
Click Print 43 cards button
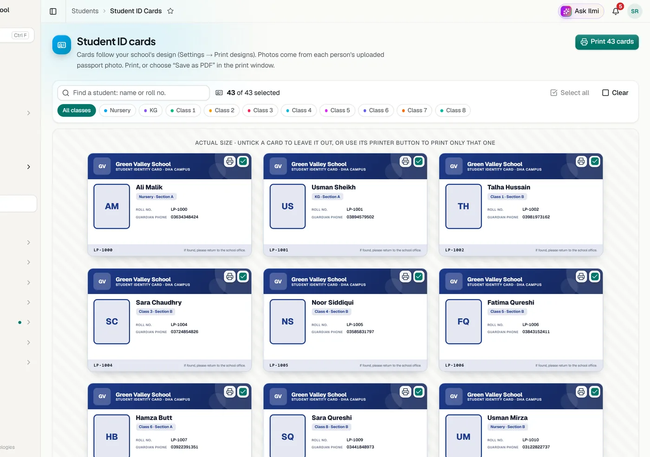pyautogui.click(x=607, y=42)
